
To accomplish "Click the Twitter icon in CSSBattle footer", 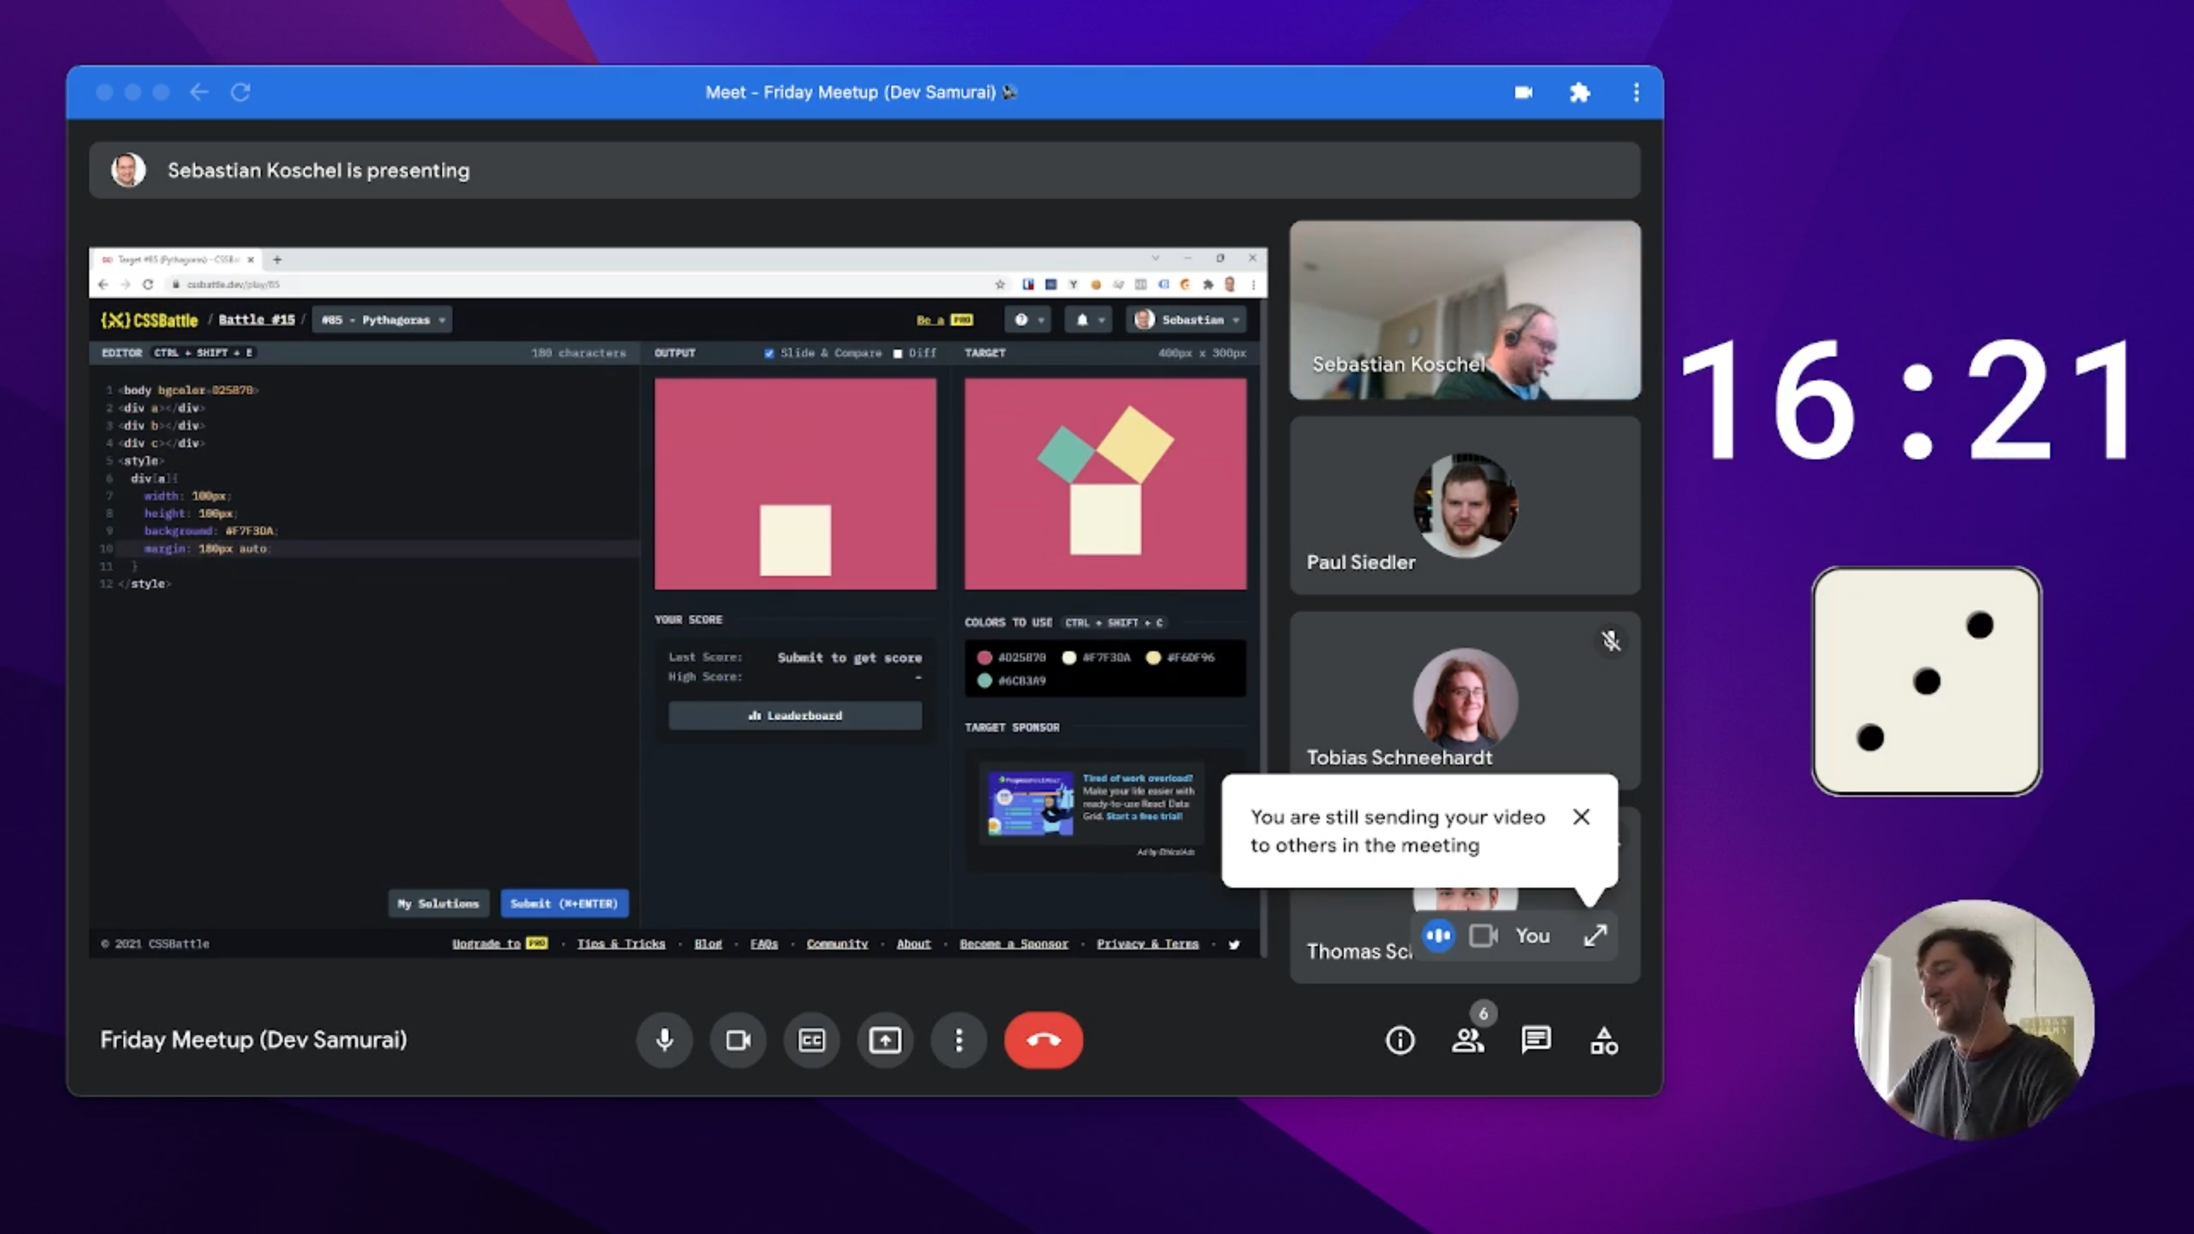I will (1234, 943).
